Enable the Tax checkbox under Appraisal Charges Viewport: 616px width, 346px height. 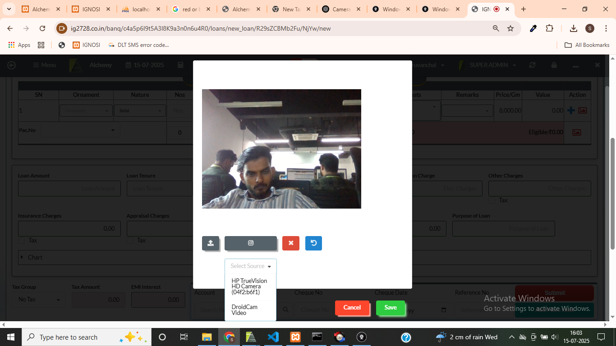[130, 241]
